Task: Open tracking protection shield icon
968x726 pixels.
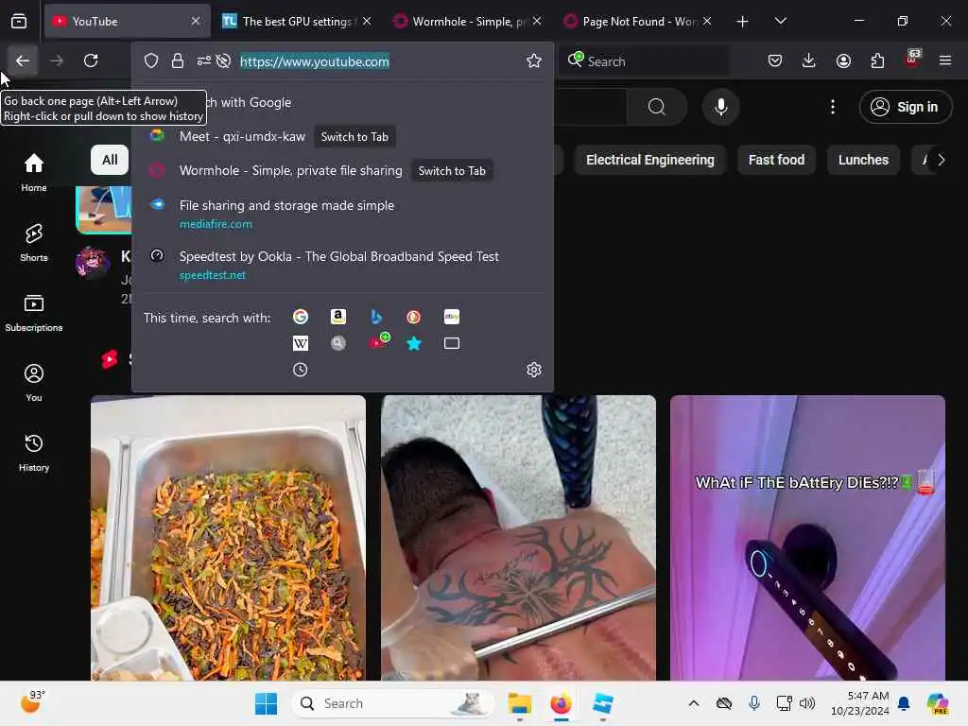Action: point(151,60)
